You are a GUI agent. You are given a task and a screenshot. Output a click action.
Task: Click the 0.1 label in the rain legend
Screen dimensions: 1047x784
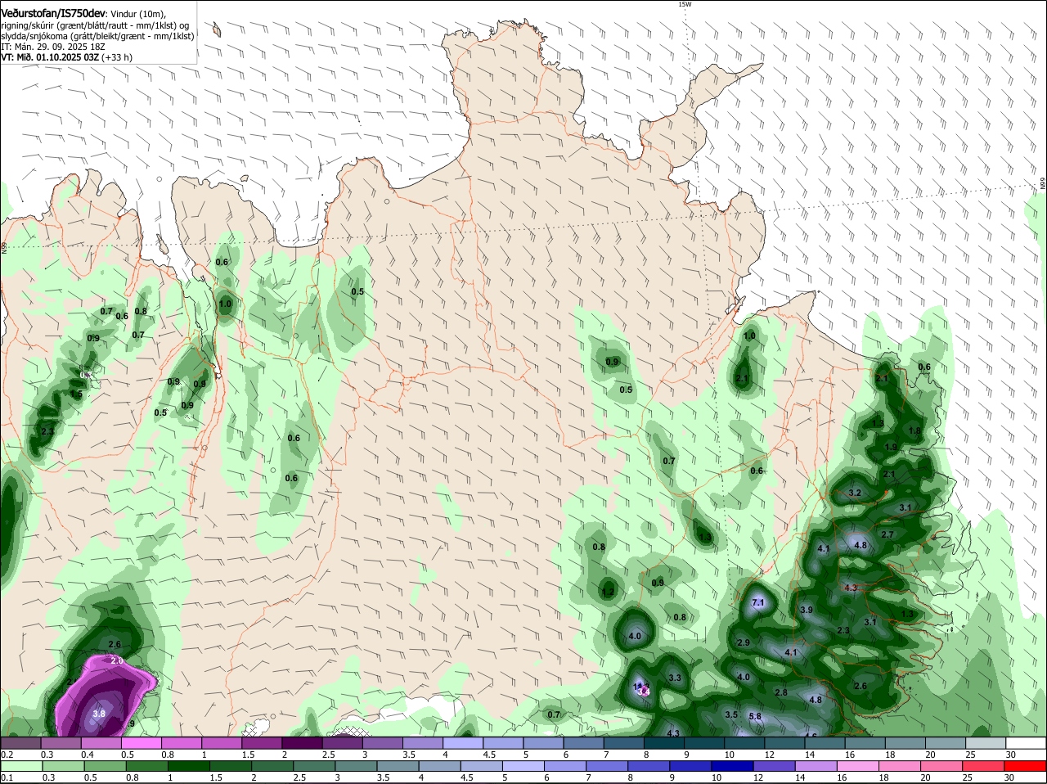click(x=7, y=777)
